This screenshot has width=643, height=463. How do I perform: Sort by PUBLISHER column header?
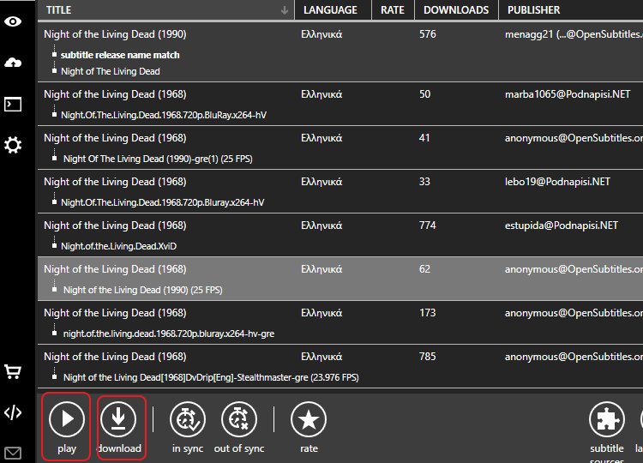click(570, 9)
